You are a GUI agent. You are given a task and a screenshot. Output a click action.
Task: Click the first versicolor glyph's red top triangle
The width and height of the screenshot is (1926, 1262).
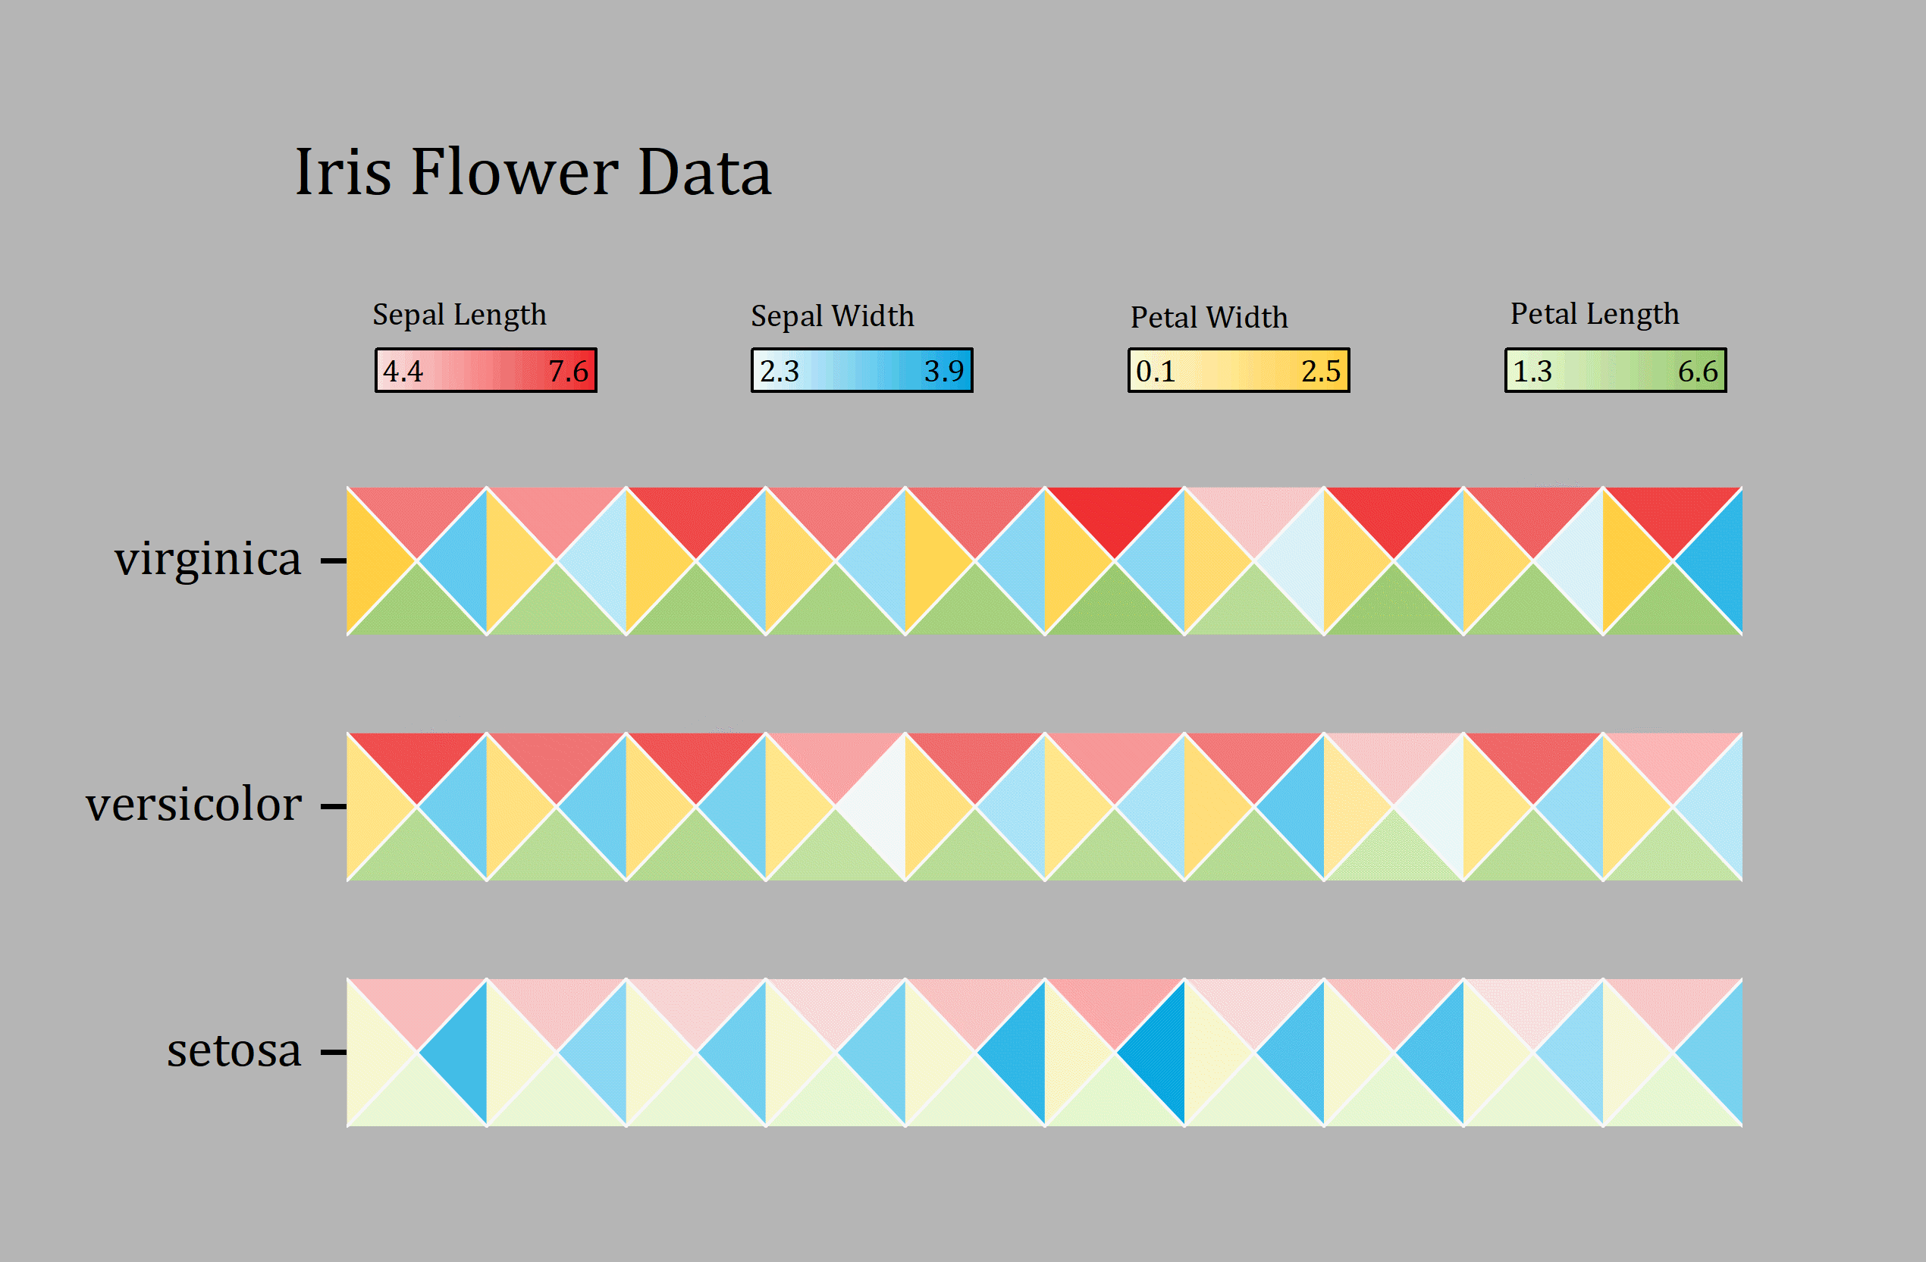tap(417, 759)
